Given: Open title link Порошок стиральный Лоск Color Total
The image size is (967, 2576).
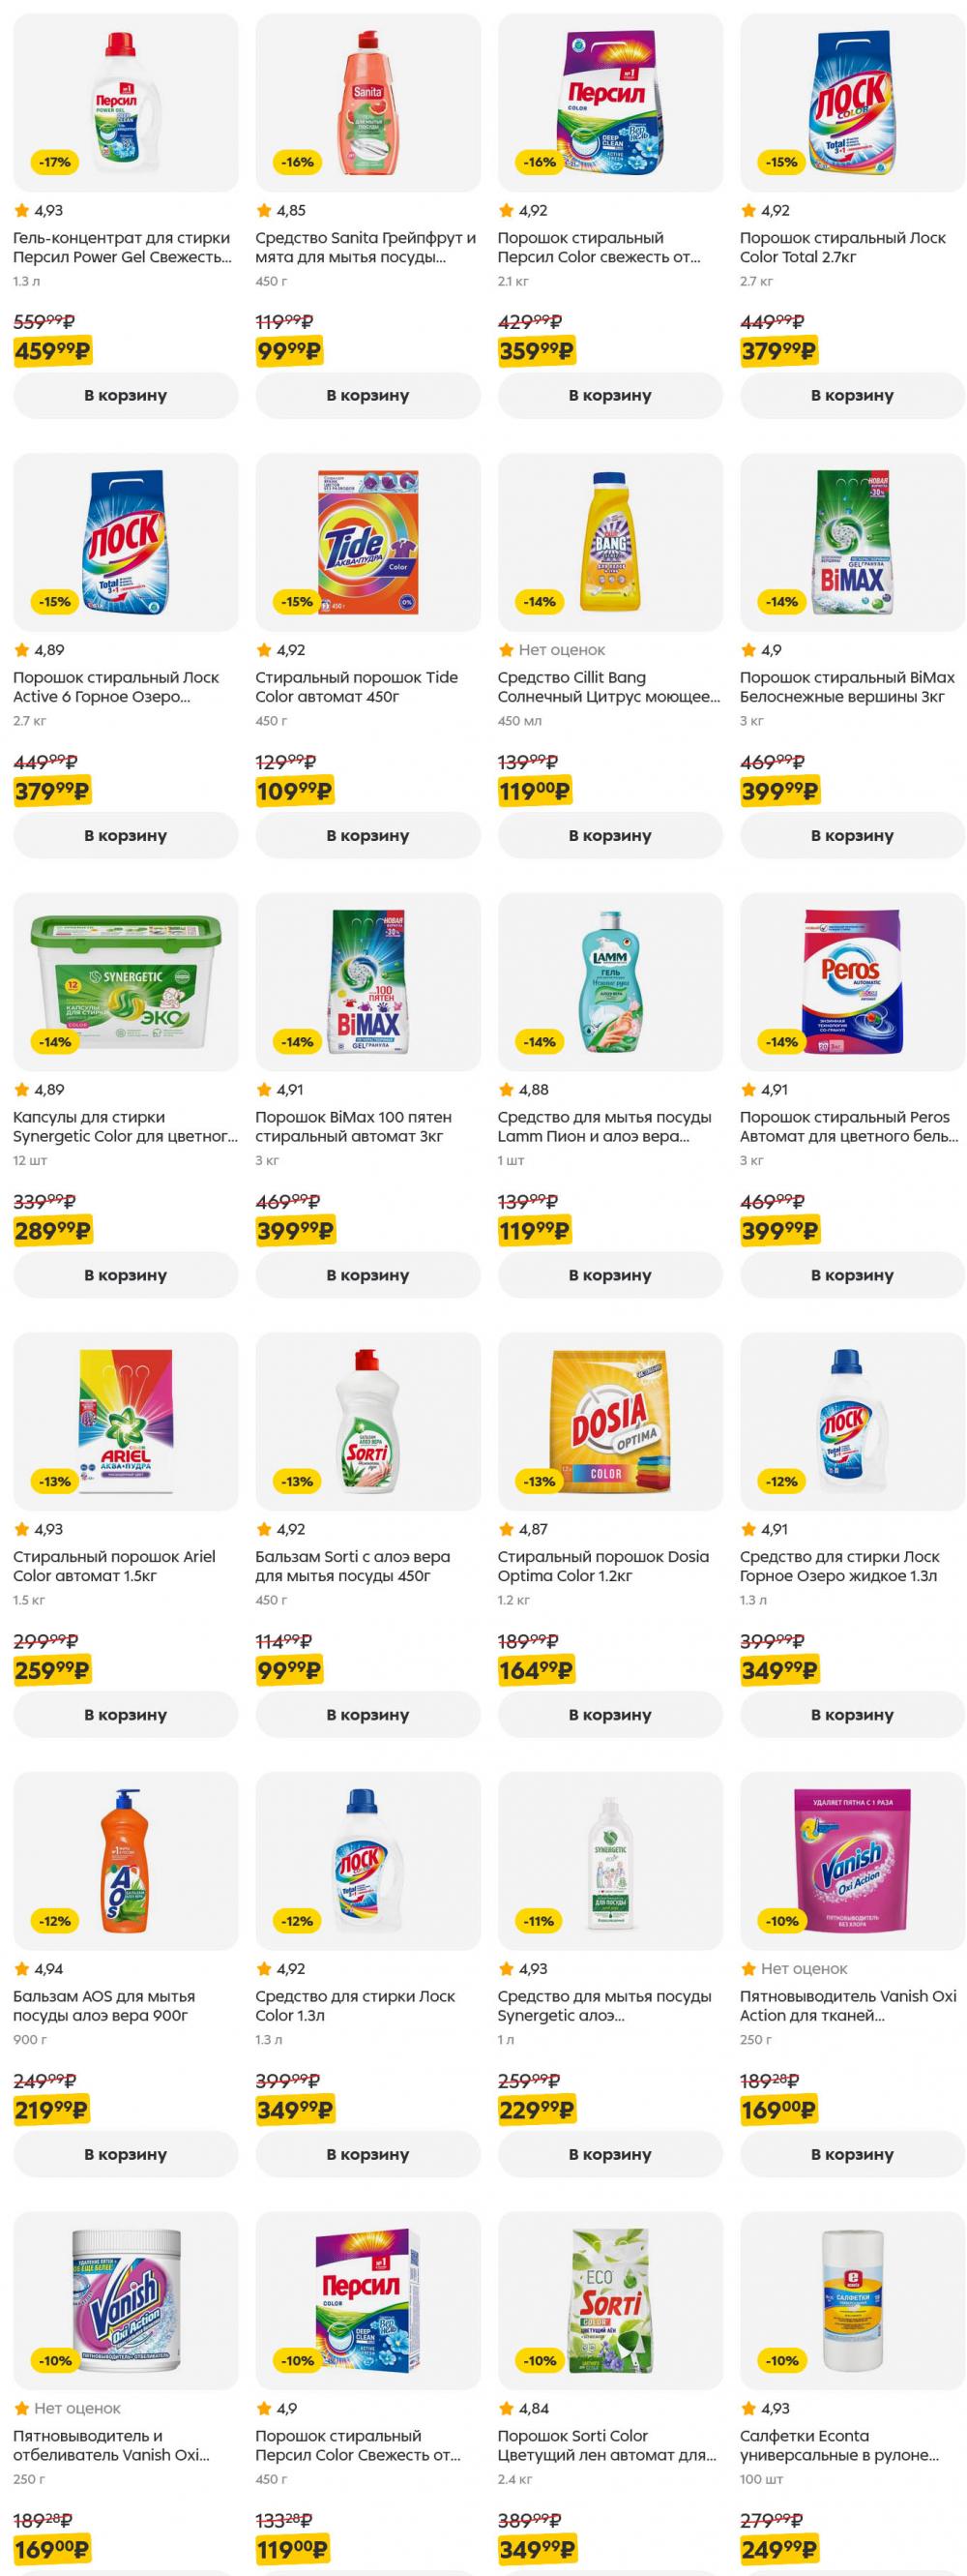Looking at the screenshot, I should click(842, 247).
